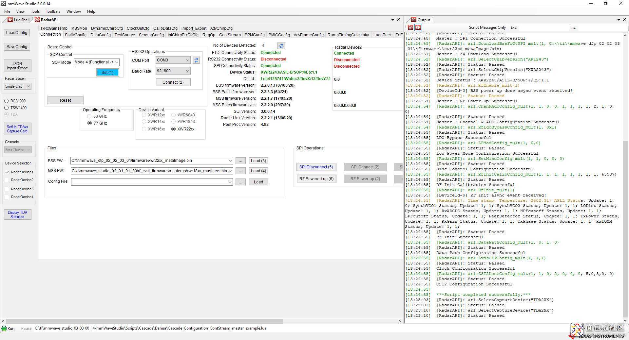
Task: Open the StaticConfig tab
Action: point(76,35)
